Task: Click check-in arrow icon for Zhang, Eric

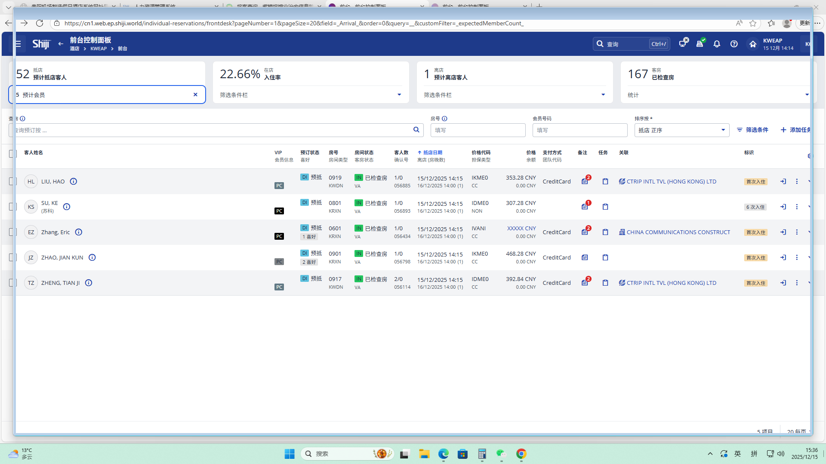Action: coord(783,232)
